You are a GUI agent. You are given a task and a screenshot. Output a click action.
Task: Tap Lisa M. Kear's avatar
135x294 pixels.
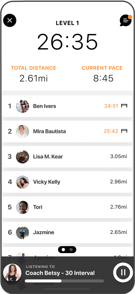click(x=22, y=157)
